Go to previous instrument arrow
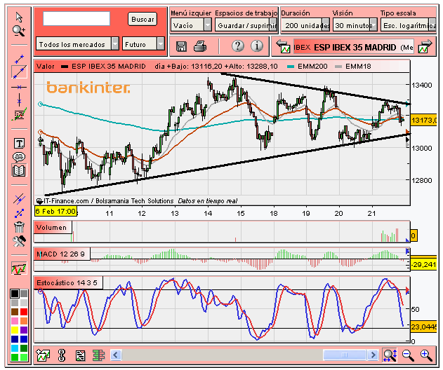The image size is (443, 370). (283, 47)
